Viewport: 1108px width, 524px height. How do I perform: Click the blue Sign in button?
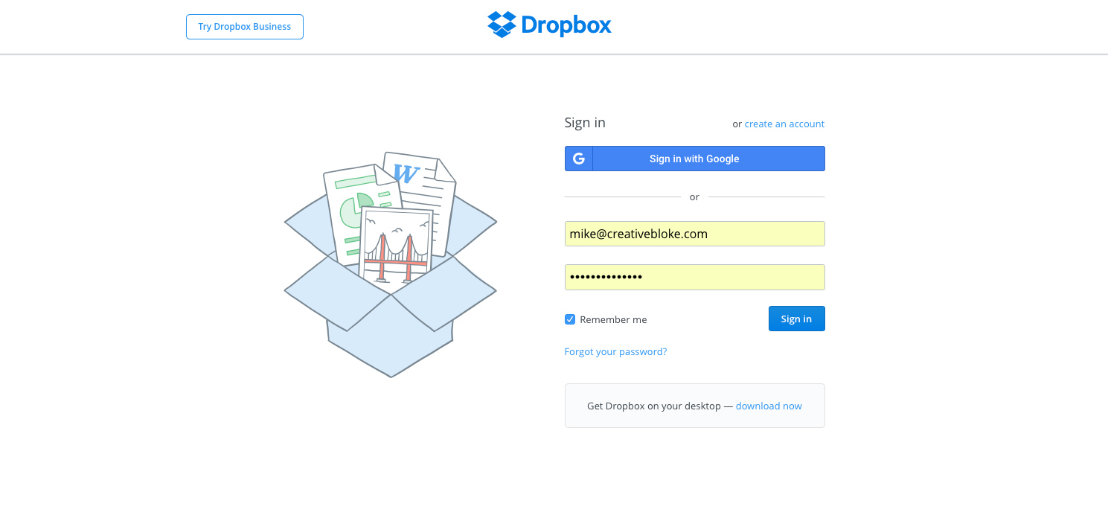[x=796, y=319]
